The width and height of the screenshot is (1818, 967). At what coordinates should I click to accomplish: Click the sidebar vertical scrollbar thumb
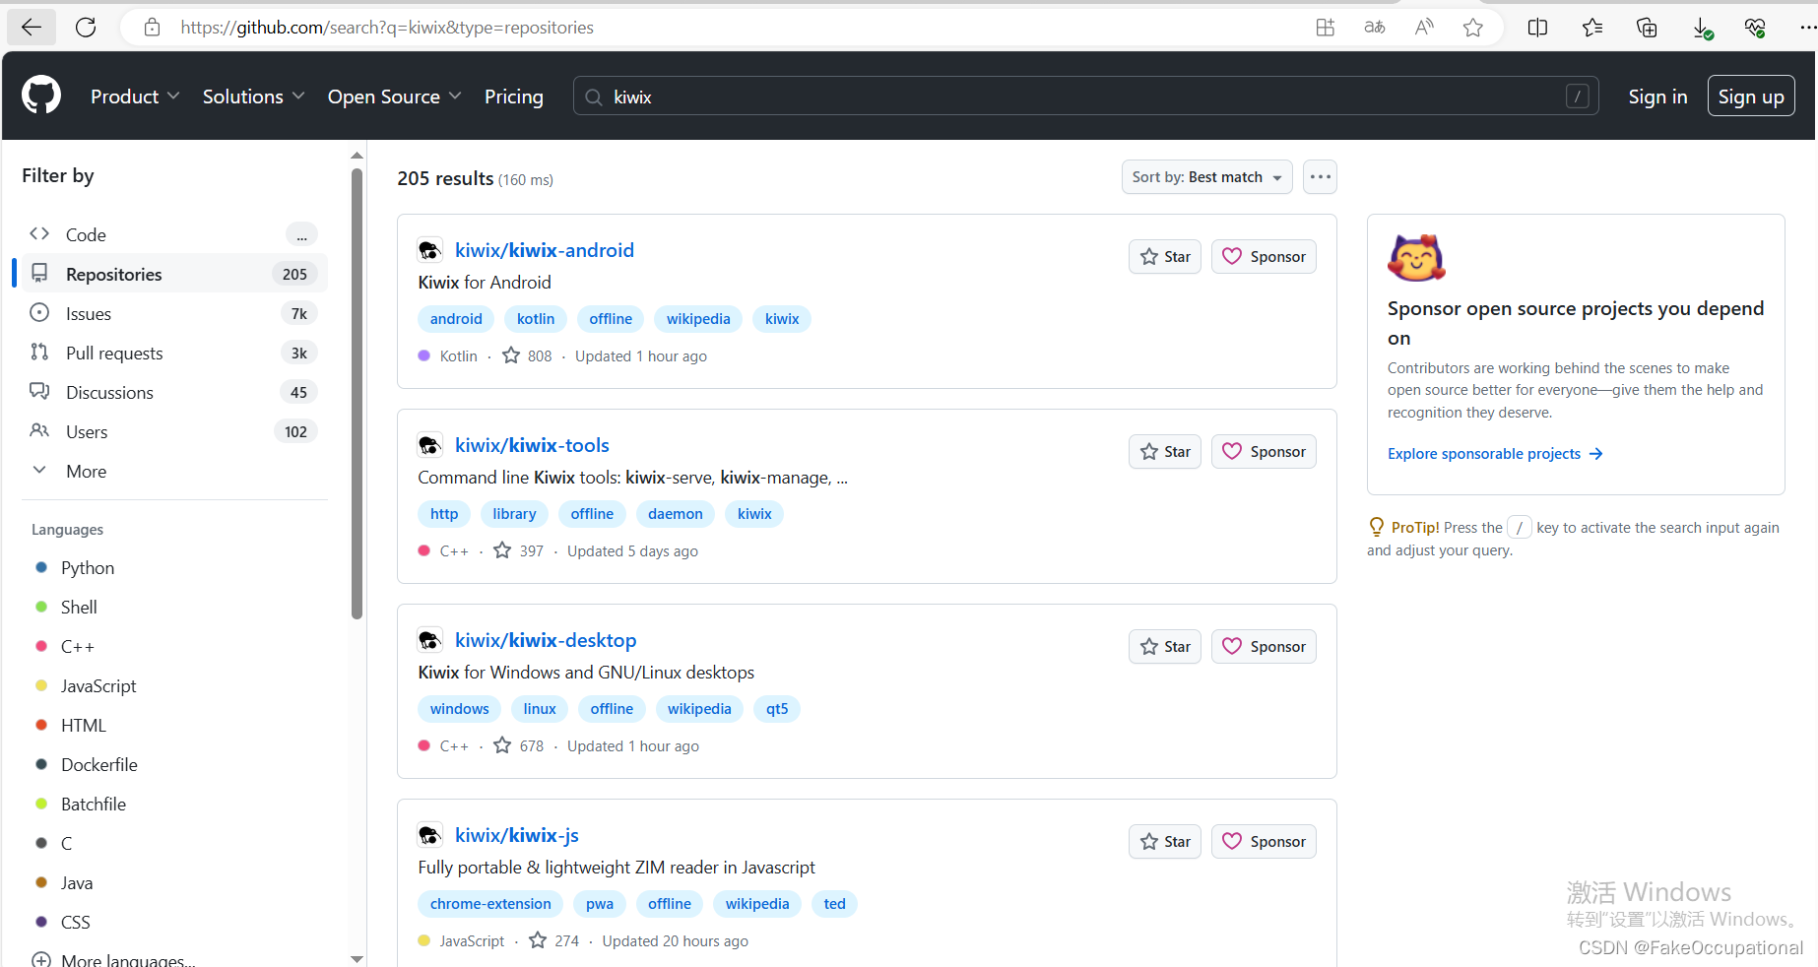357,394
